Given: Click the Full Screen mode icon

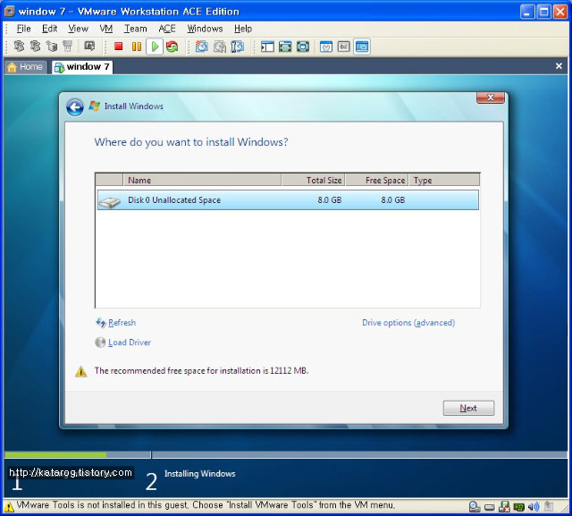Looking at the screenshot, I should pyautogui.click(x=303, y=47).
